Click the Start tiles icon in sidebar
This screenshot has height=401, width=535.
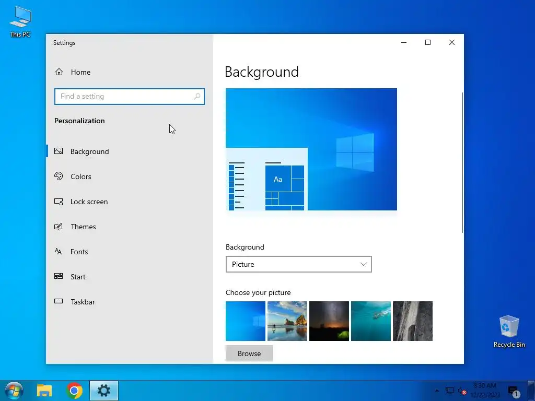(59, 276)
